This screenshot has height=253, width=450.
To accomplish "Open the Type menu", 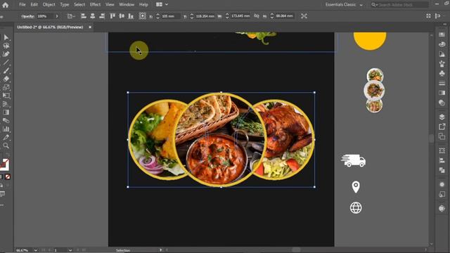I will point(64,5).
